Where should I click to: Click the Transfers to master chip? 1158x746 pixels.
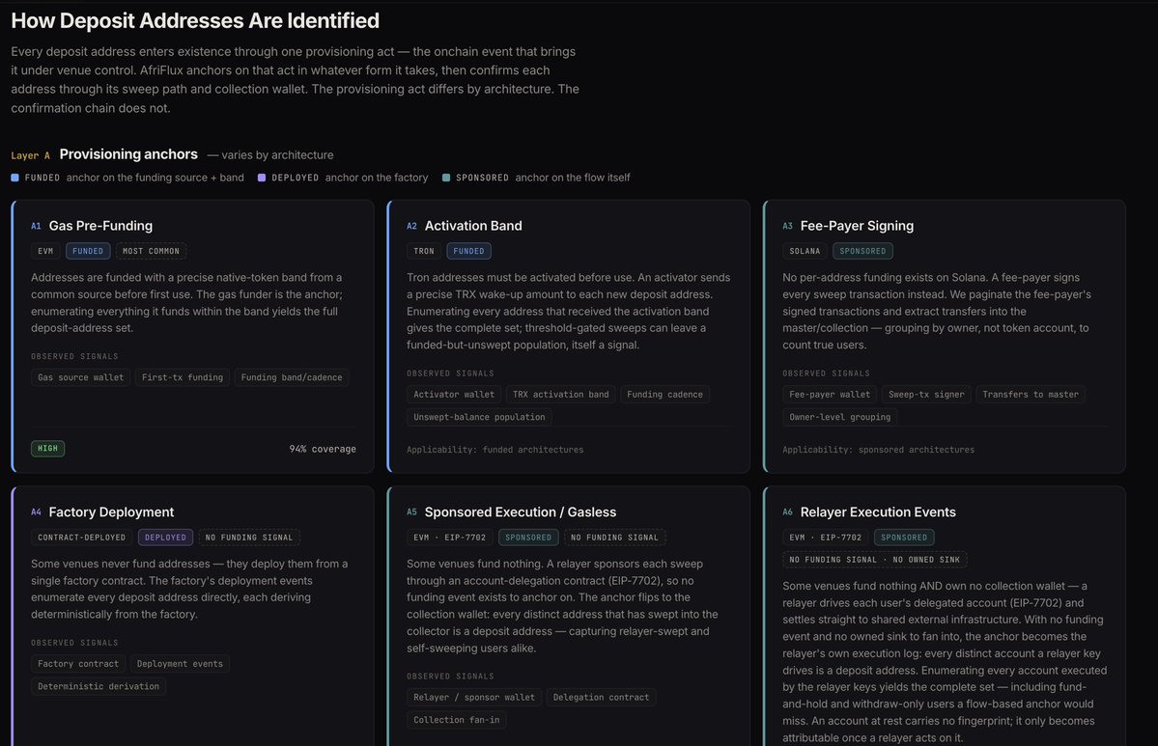[x=1031, y=394]
